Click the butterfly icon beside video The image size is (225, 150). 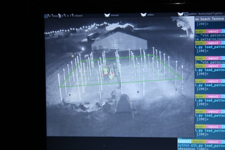pyautogui.click(x=143, y=15)
